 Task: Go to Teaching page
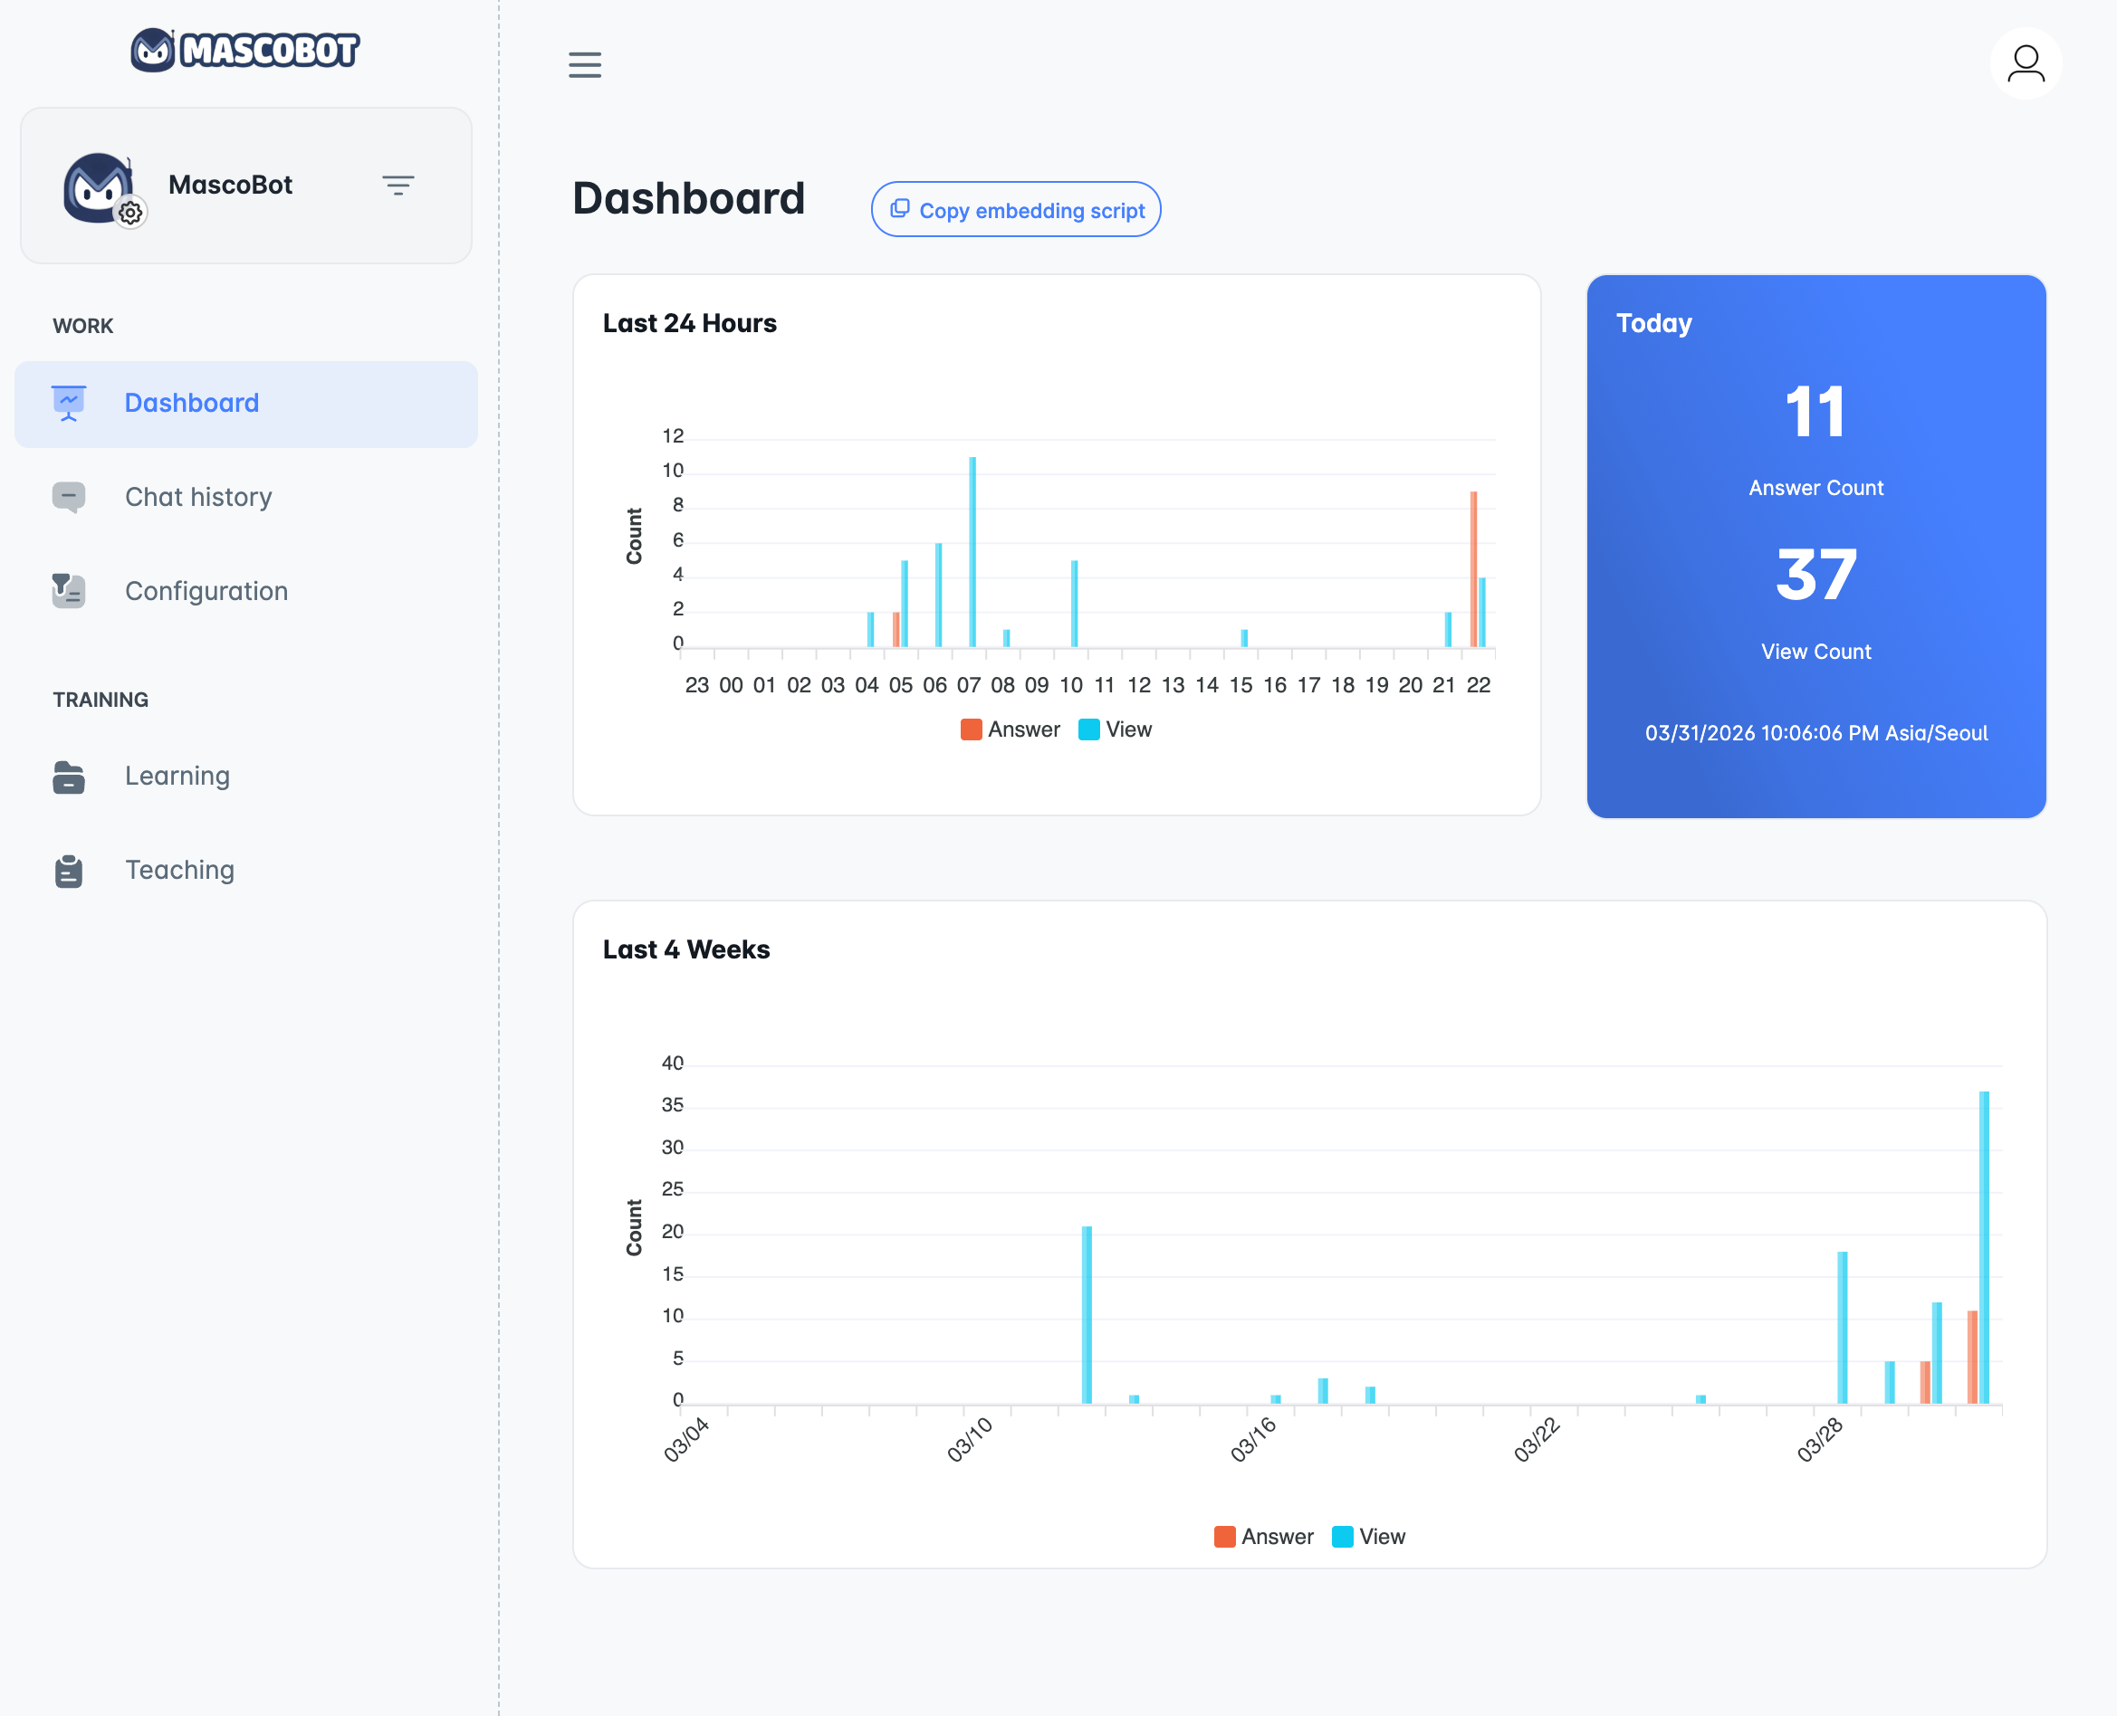[x=179, y=871]
